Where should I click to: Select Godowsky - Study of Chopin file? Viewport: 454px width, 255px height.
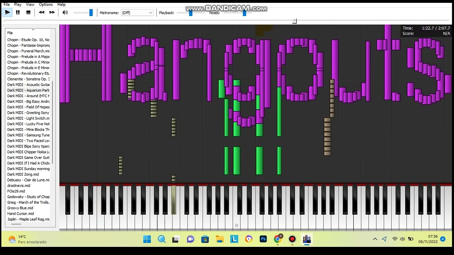pos(28,197)
